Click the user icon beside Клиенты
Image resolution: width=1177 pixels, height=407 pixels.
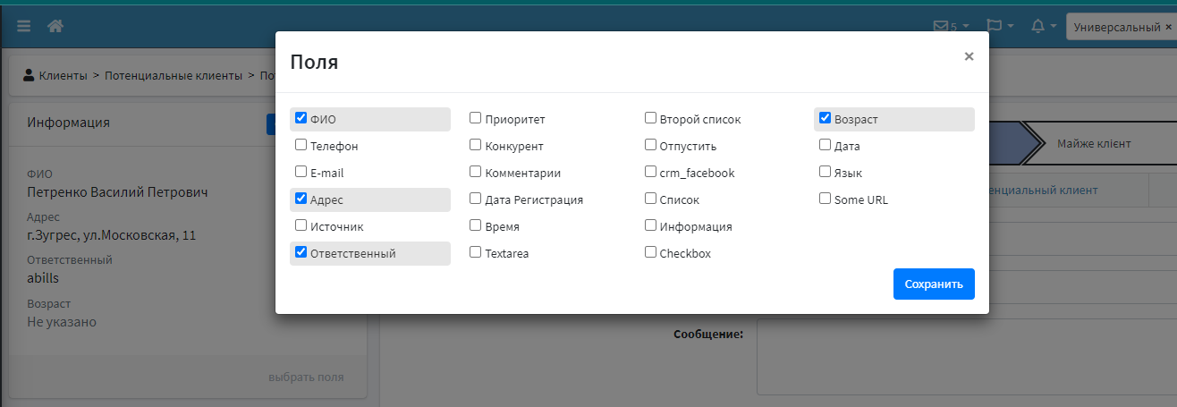coord(30,76)
